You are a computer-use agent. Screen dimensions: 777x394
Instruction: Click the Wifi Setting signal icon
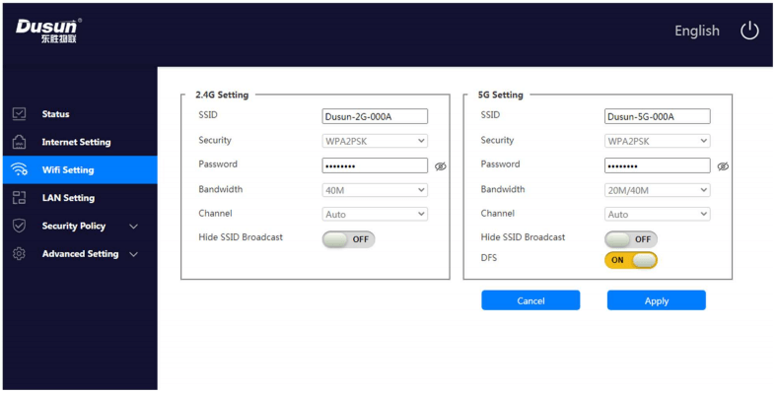19,169
